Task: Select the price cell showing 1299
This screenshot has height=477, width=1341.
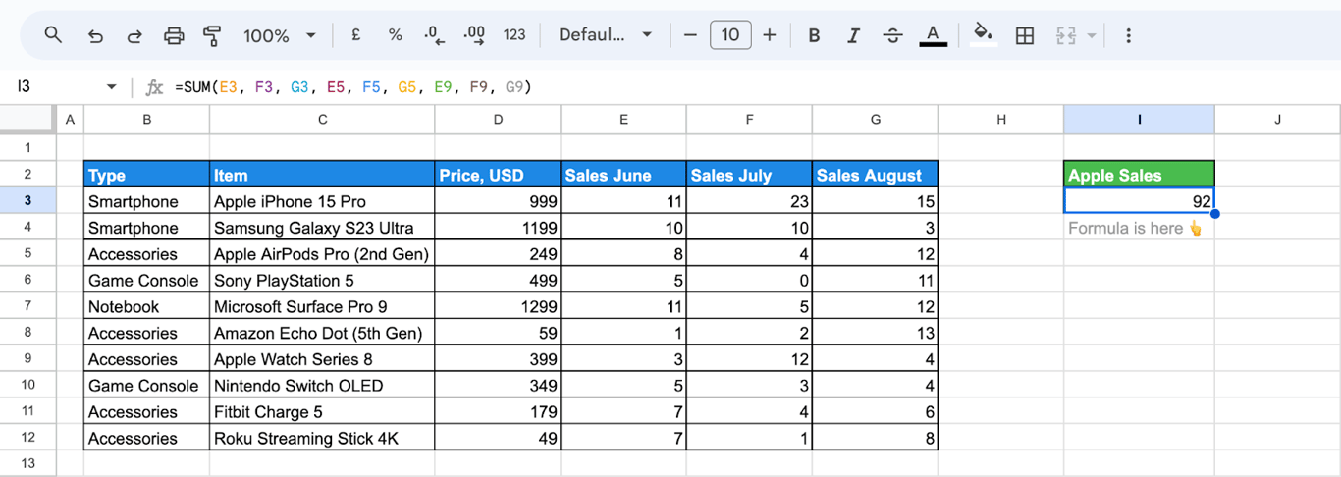Action: 498,307
